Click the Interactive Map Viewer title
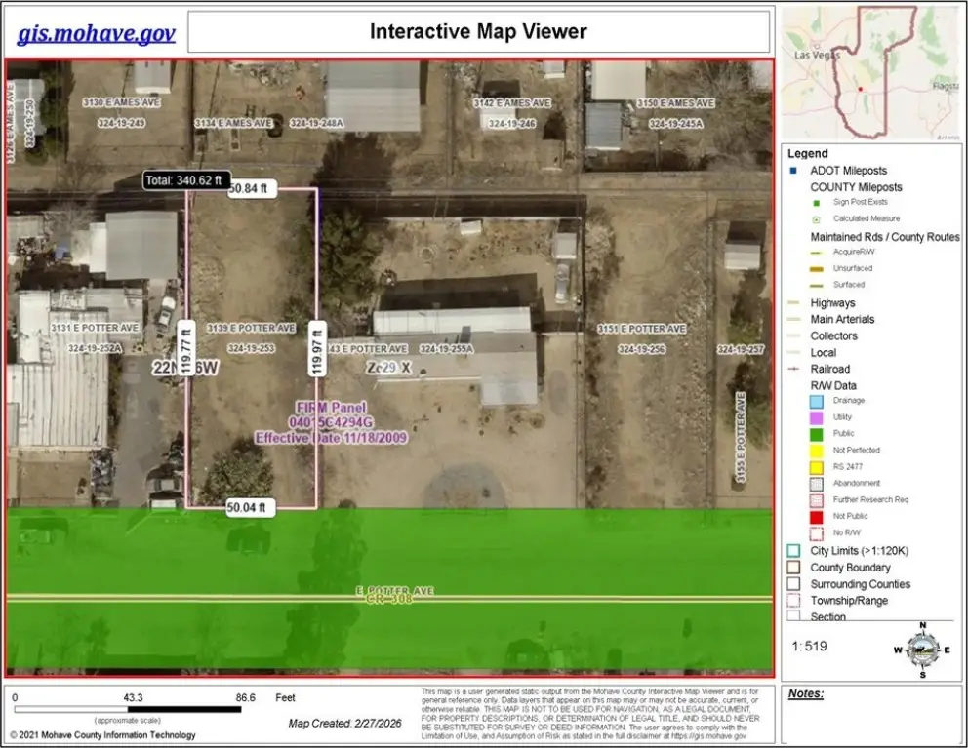The width and height of the screenshot is (968, 748). (x=478, y=32)
